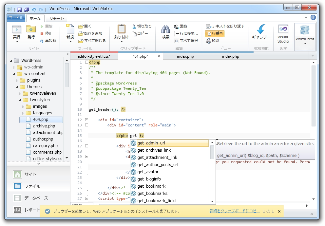
Task: Open the extensions ギャラリー
Action: click(x=259, y=33)
